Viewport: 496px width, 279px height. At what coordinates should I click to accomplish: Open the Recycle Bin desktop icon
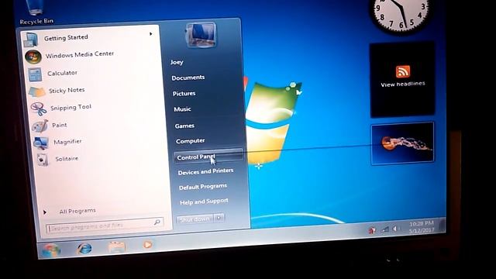(x=36, y=12)
